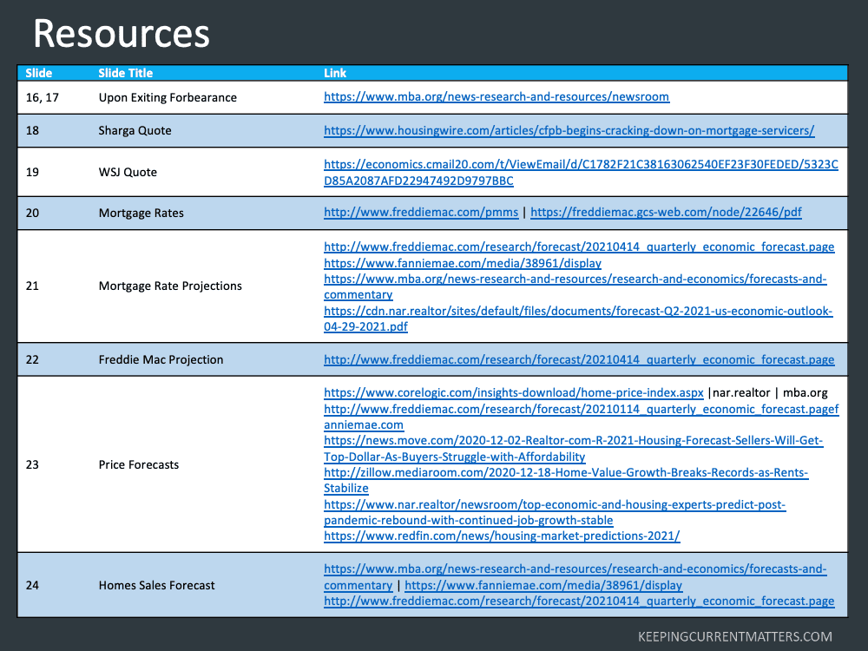The image size is (868, 651).
Task: Click slide number '20' cell
Action: (x=32, y=214)
